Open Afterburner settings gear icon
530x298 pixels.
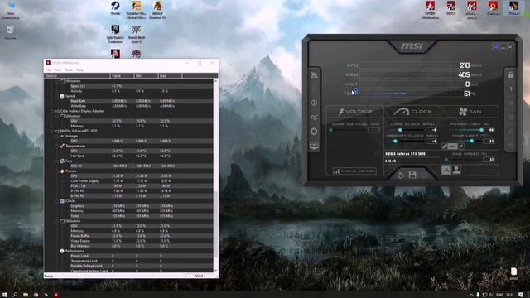315,132
